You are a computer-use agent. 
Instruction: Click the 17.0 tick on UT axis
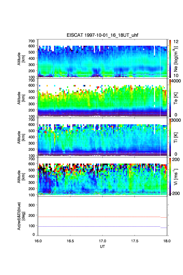click(102, 241)
